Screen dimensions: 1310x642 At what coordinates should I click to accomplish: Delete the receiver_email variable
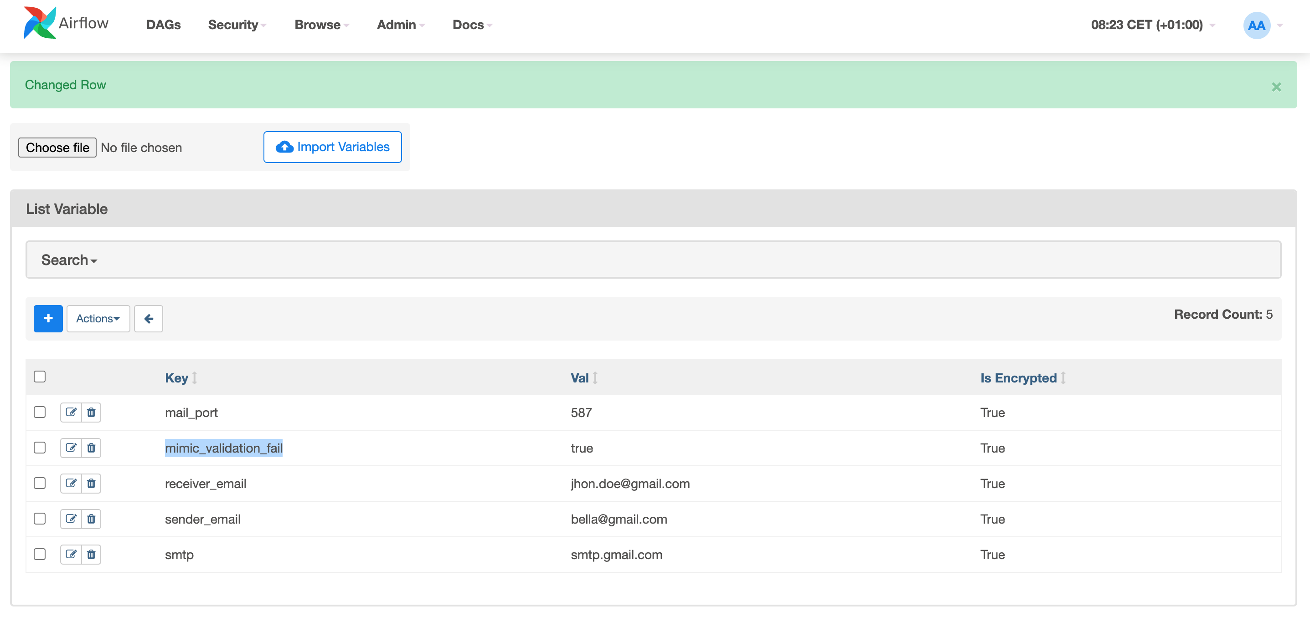click(x=91, y=484)
